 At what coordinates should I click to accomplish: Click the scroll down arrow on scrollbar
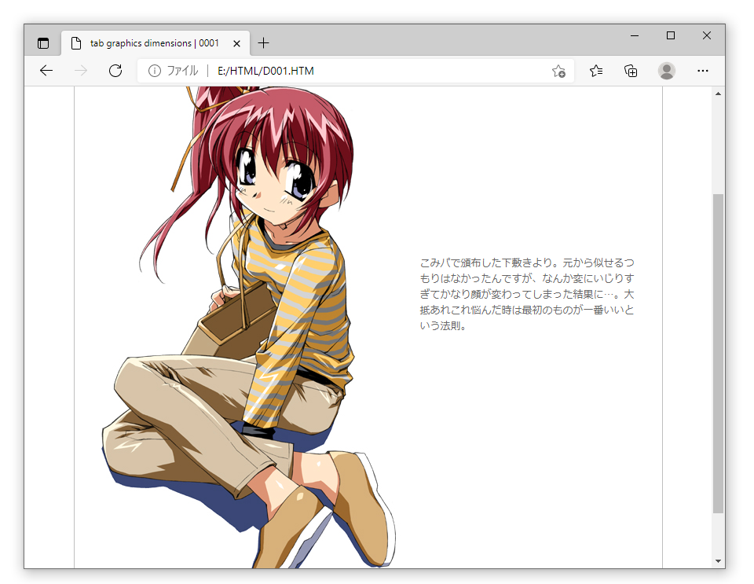click(718, 560)
